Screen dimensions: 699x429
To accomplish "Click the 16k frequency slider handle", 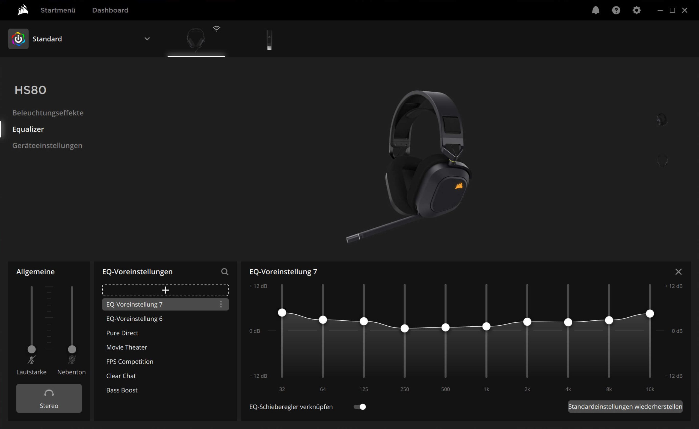I will [x=650, y=314].
